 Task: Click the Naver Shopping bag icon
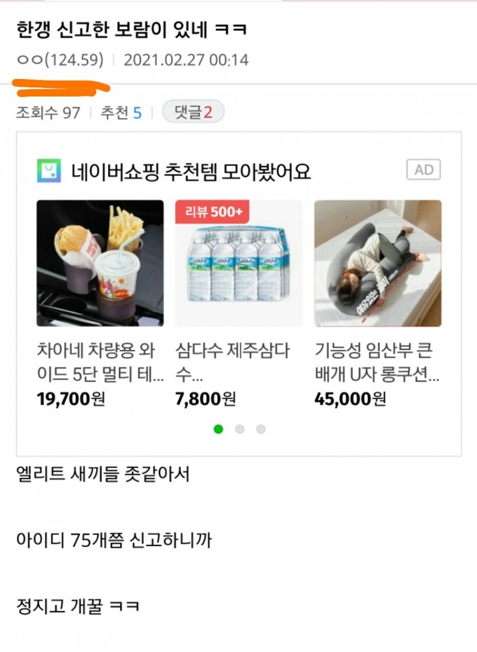[49, 170]
